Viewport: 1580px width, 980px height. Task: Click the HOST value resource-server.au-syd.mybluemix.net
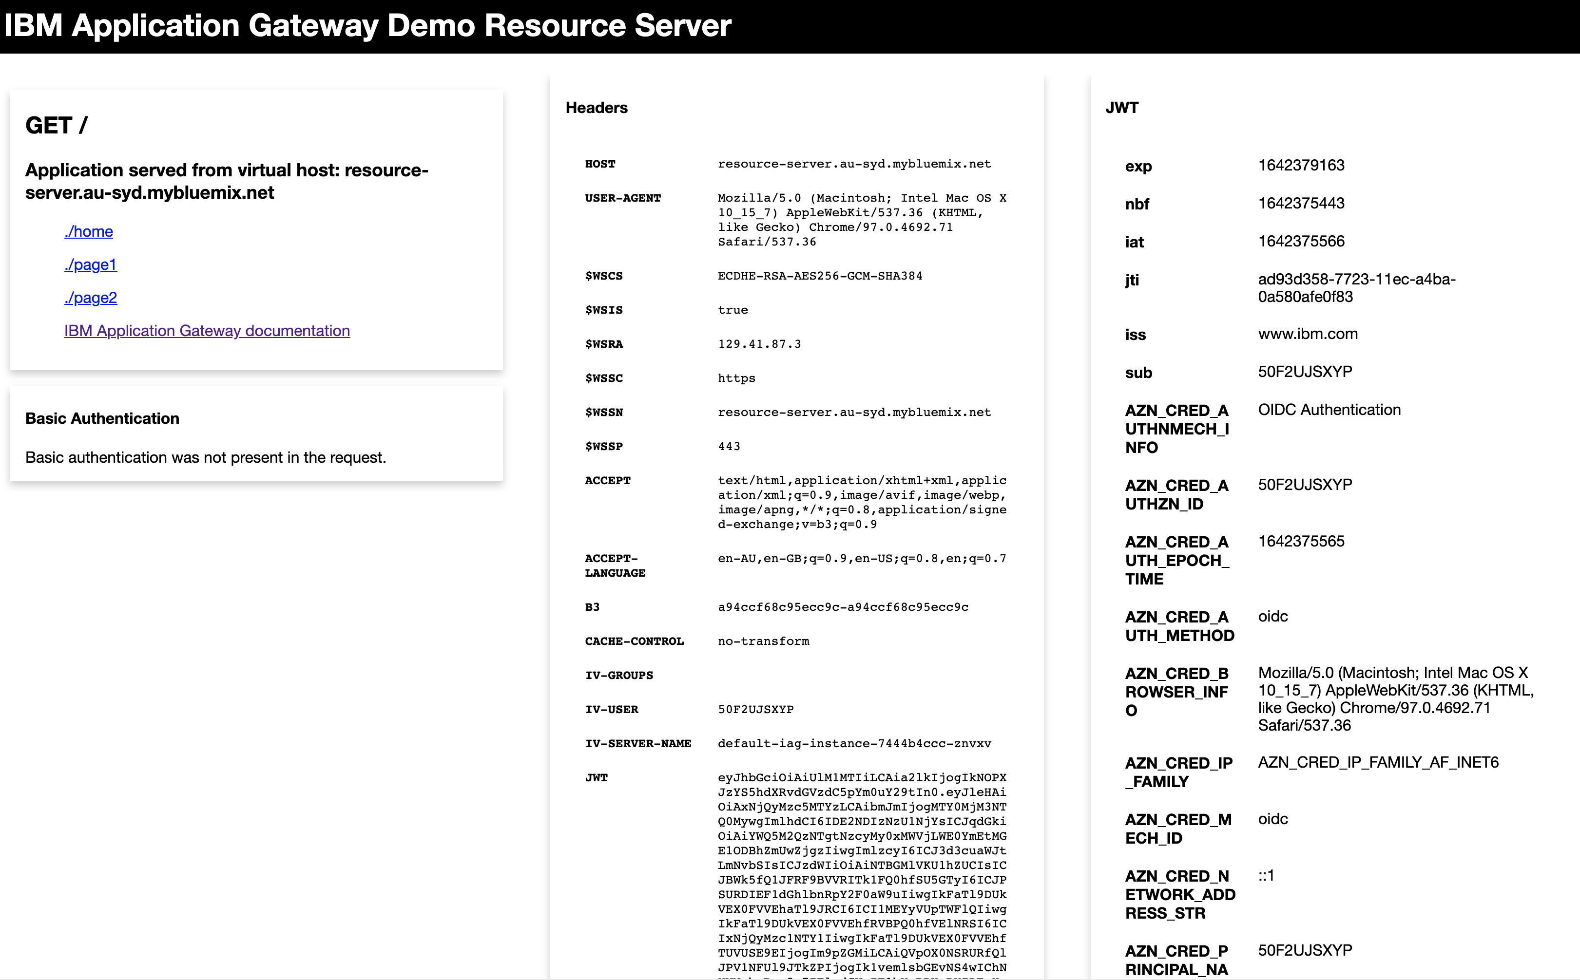[854, 164]
